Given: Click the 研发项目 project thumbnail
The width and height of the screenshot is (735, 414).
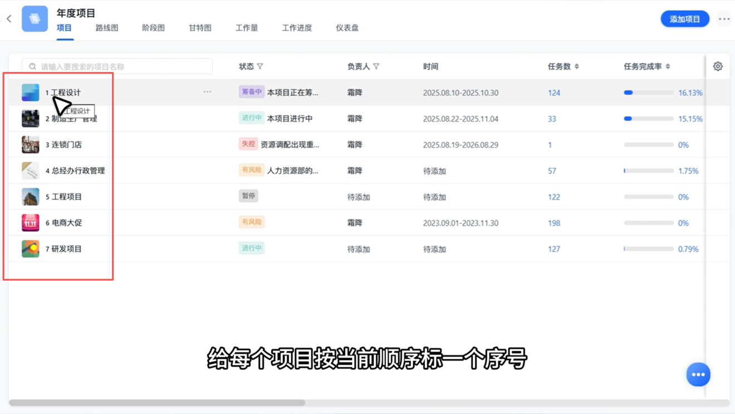Looking at the screenshot, I should point(31,249).
